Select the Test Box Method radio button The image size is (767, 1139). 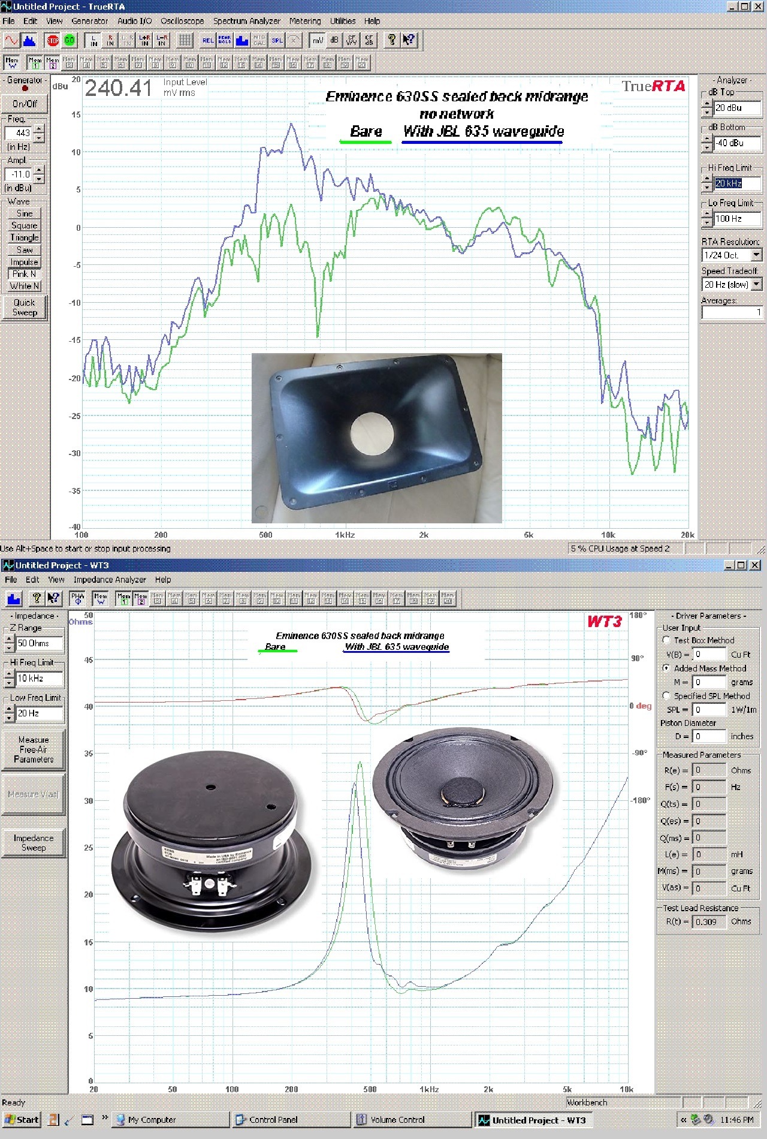(x=666, y=640)
